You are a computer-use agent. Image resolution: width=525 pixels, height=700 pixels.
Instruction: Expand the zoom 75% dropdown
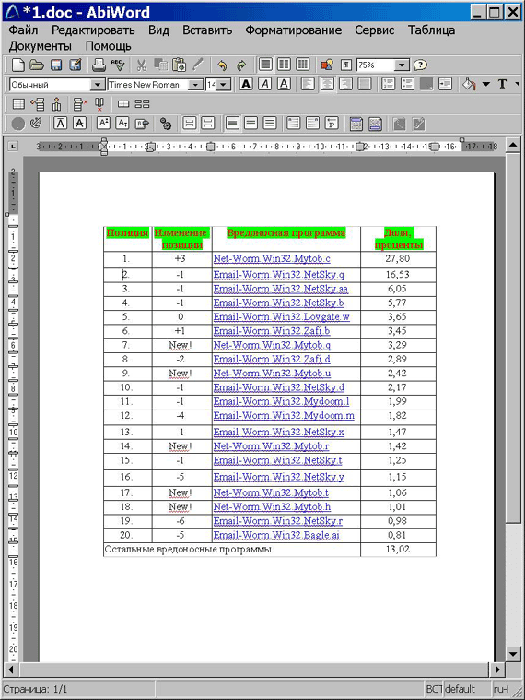402,65
